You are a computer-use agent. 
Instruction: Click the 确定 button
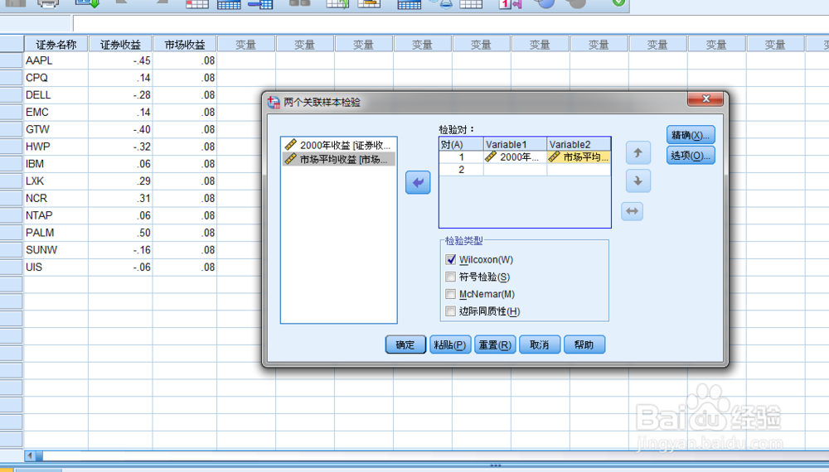[405, 344]
